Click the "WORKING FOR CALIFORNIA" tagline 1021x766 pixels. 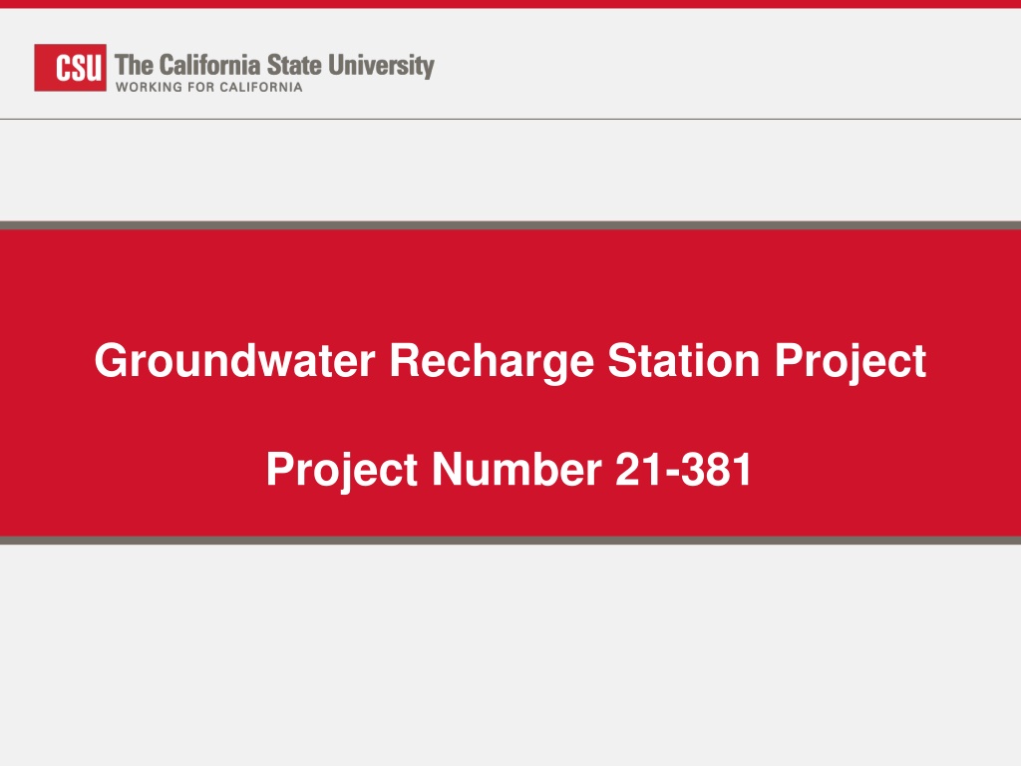click(209, 88)
